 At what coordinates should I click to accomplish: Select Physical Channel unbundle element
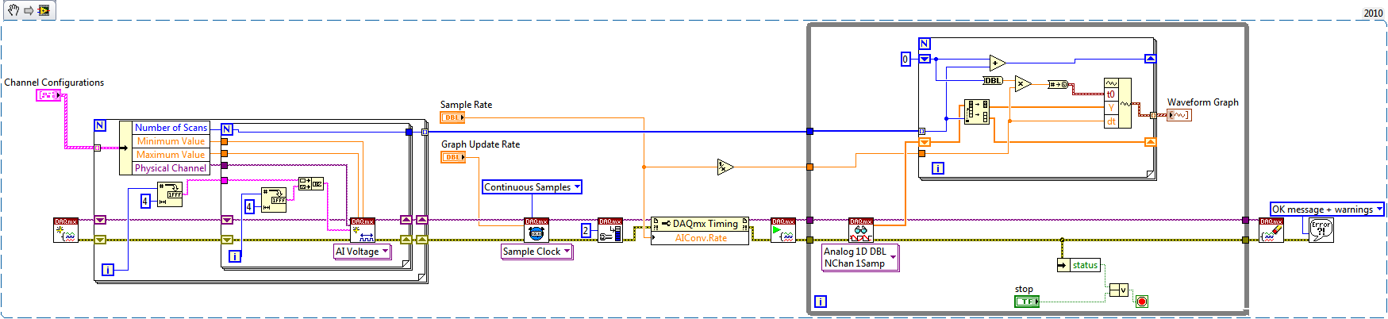coord(171,168)
